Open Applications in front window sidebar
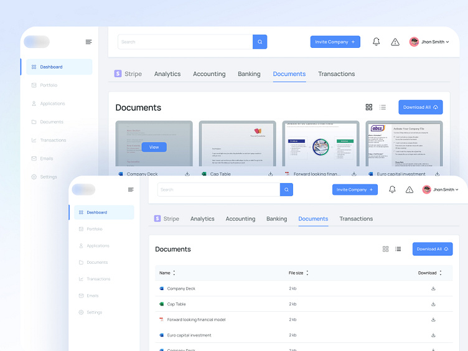This screenshot has height=351, width=468. coord(95,246)
